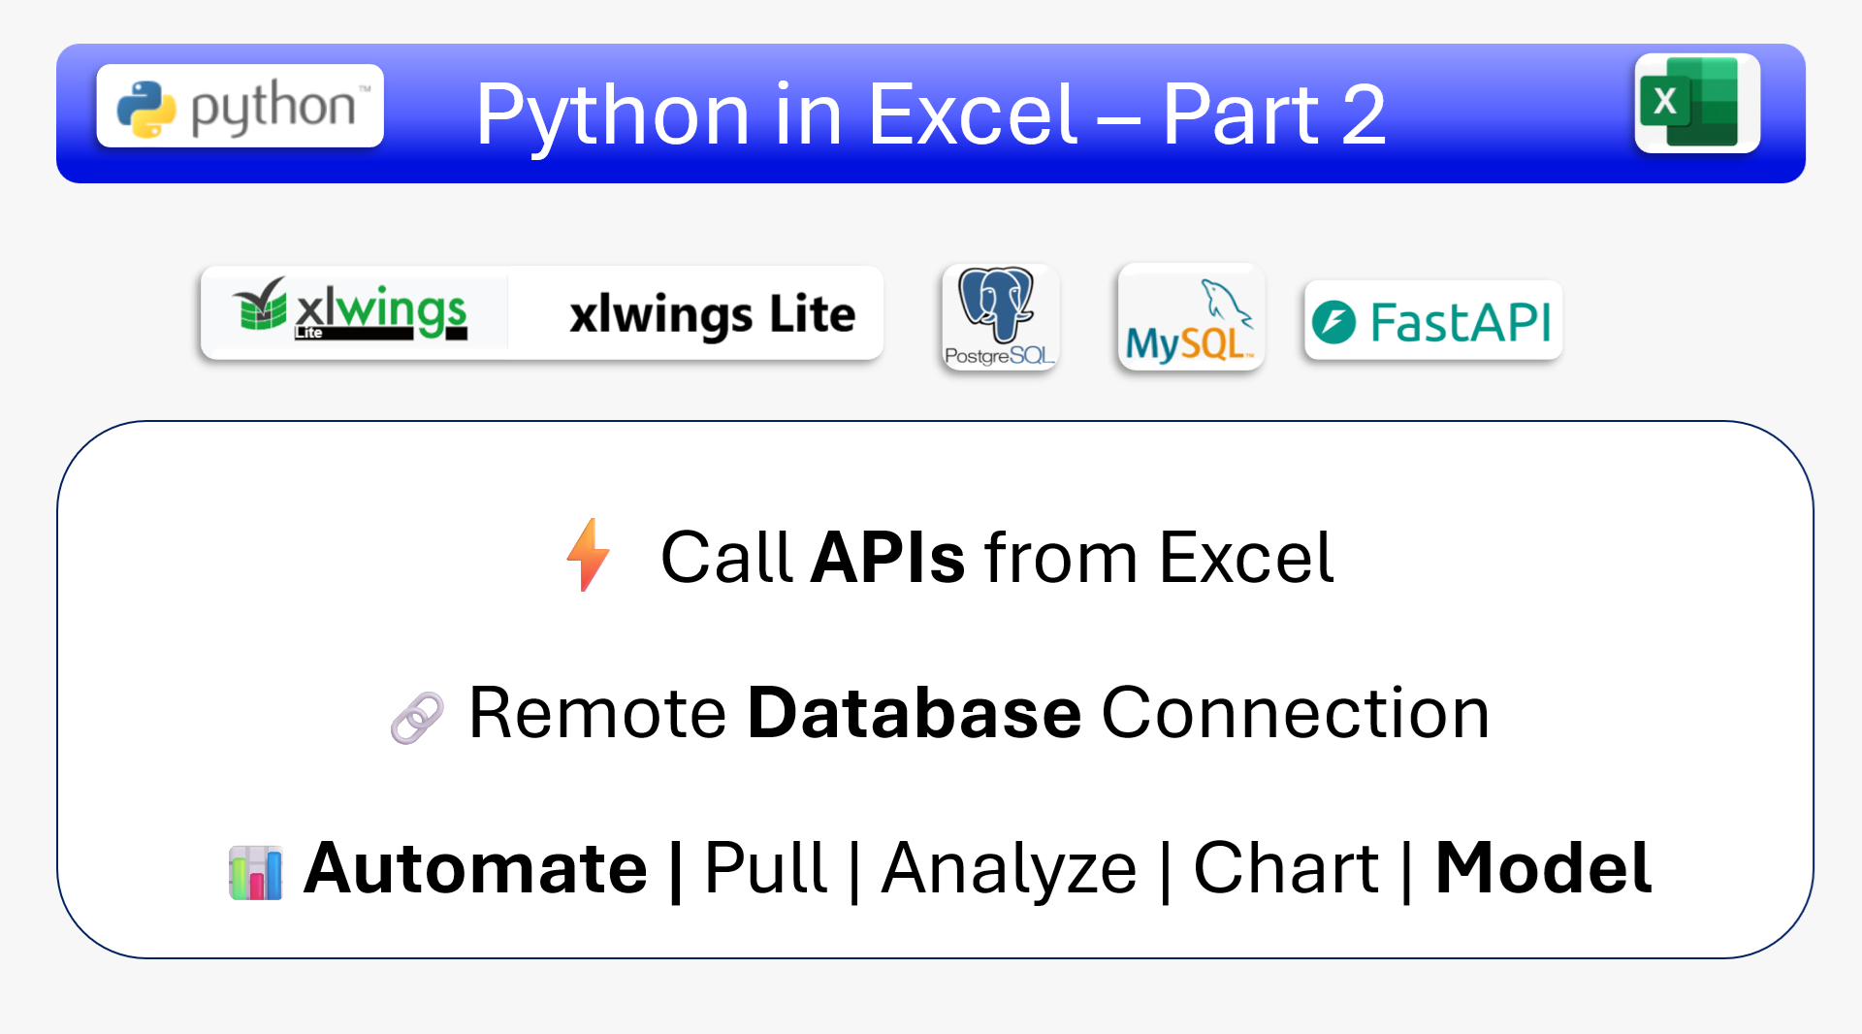Click the Excel app icon
Image resolution: width=1862 pixels, height=1034 pixels.
click(x=1697, y=103)
